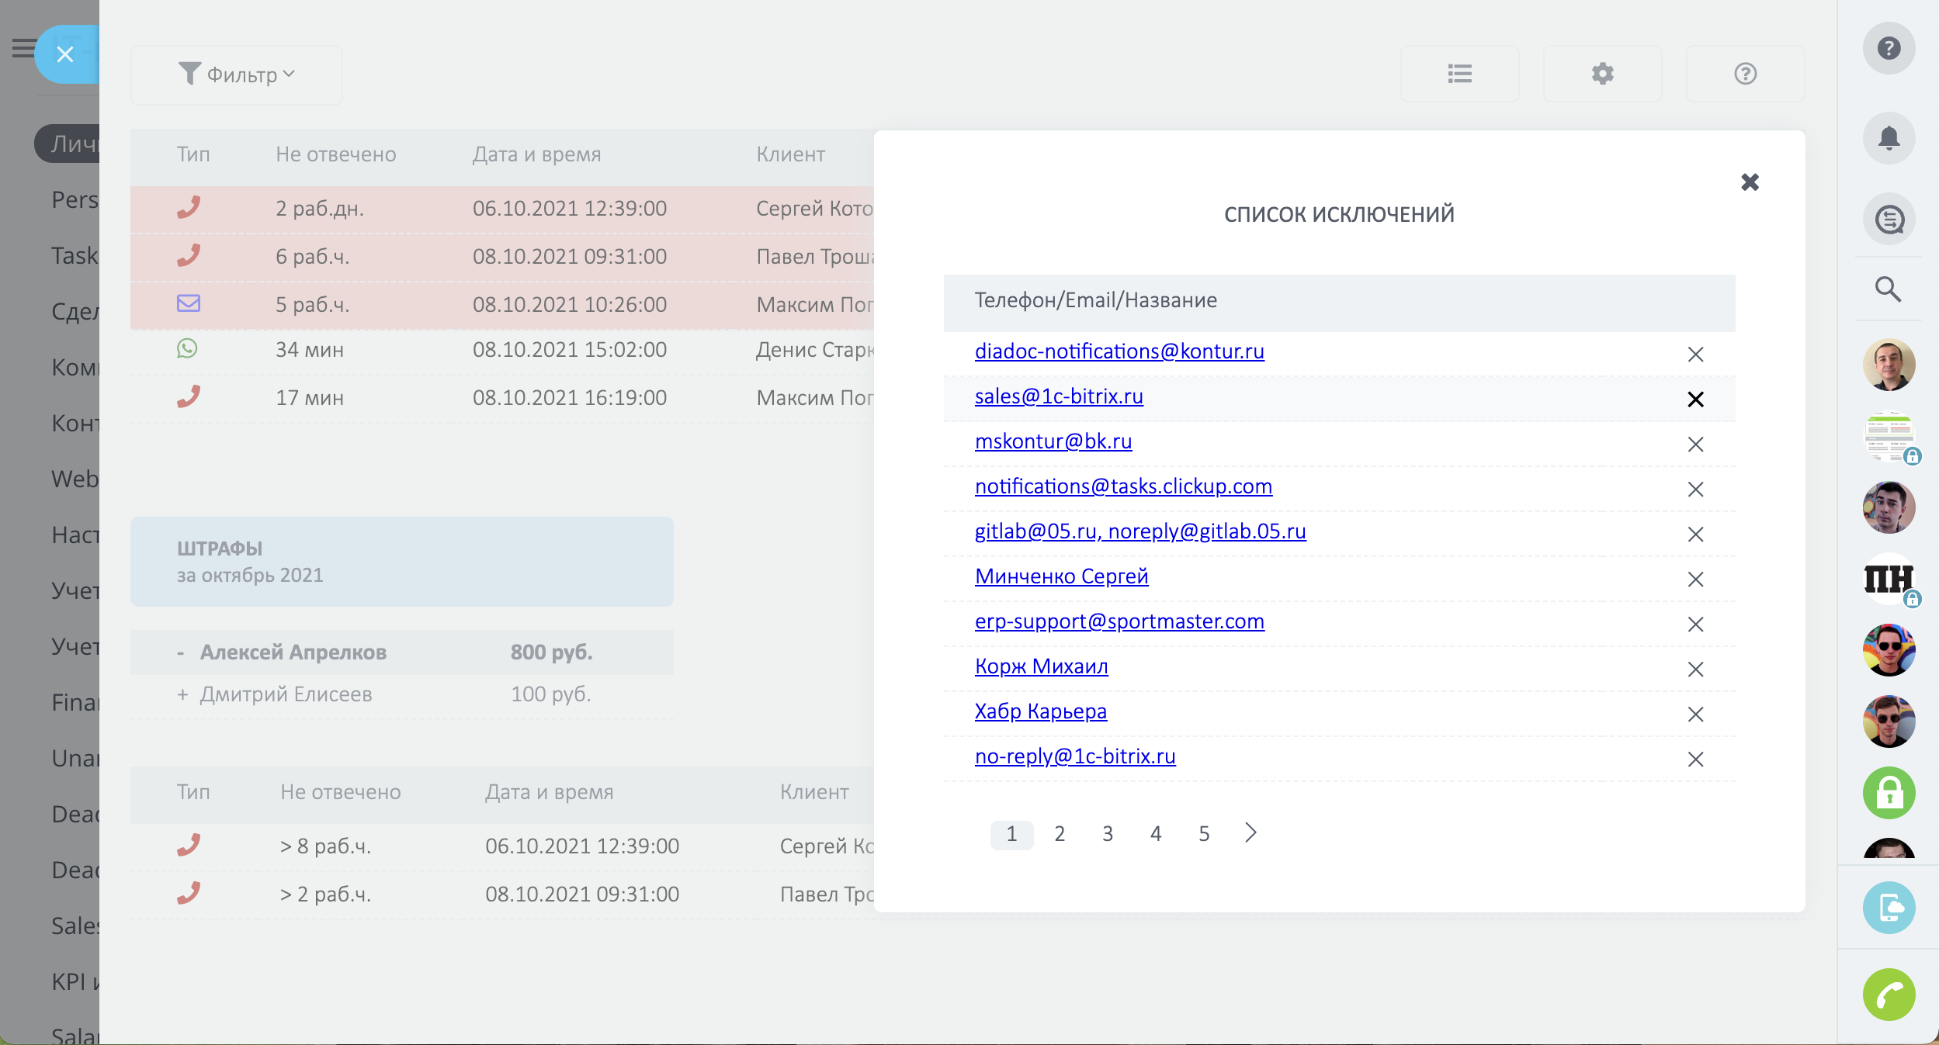Select page 5 in pagination
The image size is (1939, 1045).
pos(1204,834)
